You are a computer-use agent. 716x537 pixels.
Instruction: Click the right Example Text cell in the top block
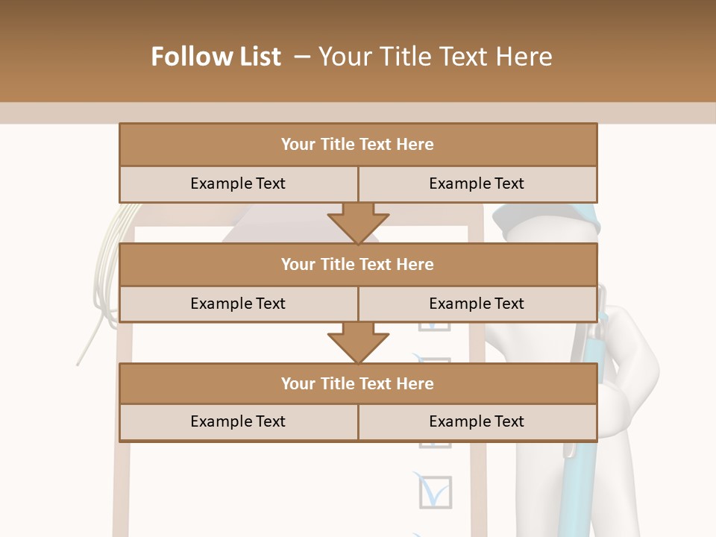[477, 183]
